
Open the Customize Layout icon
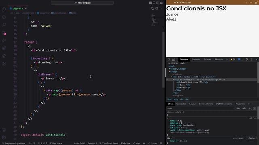point(161,3)
